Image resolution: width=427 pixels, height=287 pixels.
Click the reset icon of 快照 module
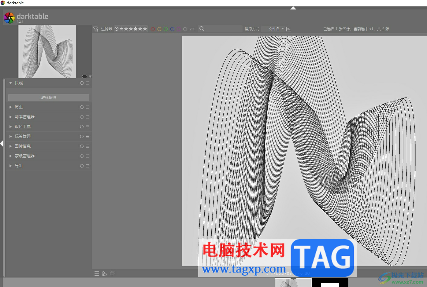point(82,83)
